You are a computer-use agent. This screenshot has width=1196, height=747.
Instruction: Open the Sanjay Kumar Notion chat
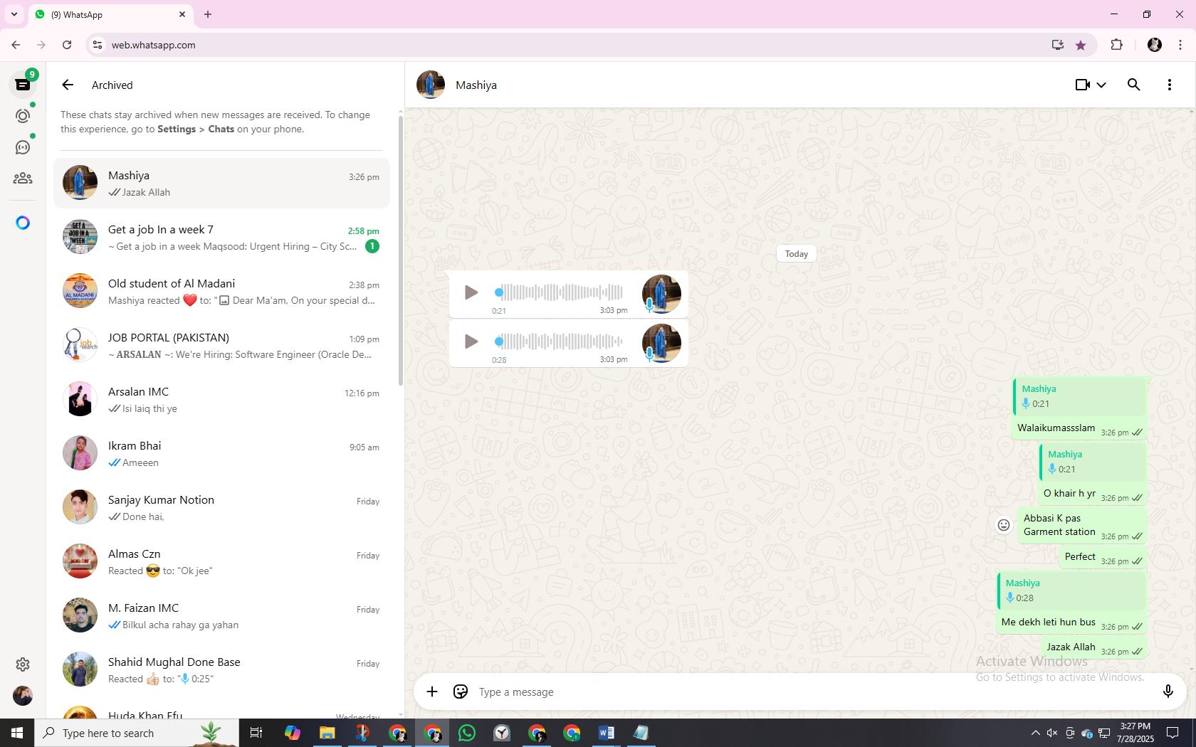pos(221,507)
